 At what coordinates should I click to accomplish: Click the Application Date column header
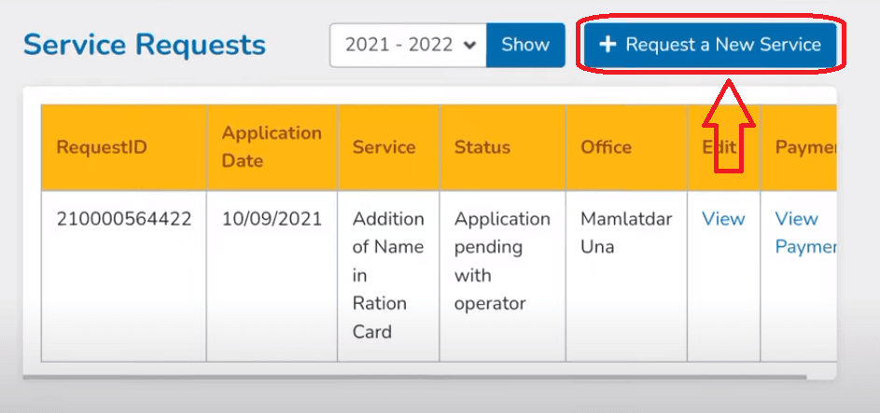coord(272,147)
